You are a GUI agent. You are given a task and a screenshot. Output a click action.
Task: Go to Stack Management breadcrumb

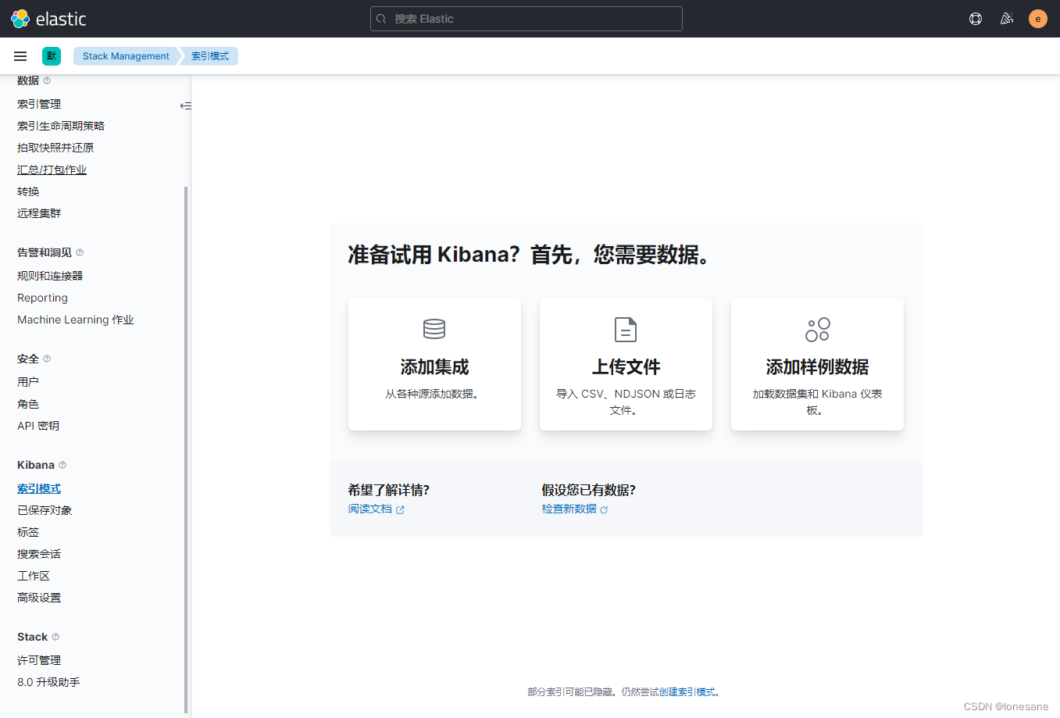[x=126, y=56]
